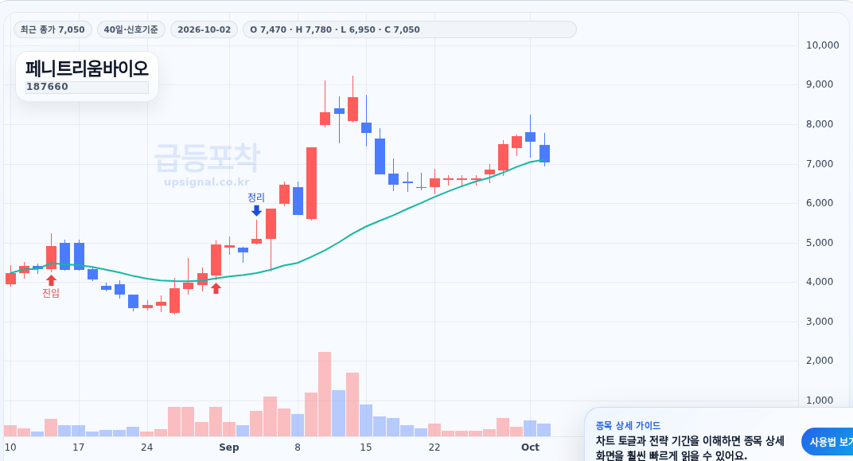Image resolution: width=853 pixels, height=461 pixels.
Task: Click the 진입 signal label text
Action: tap(51, 293)
